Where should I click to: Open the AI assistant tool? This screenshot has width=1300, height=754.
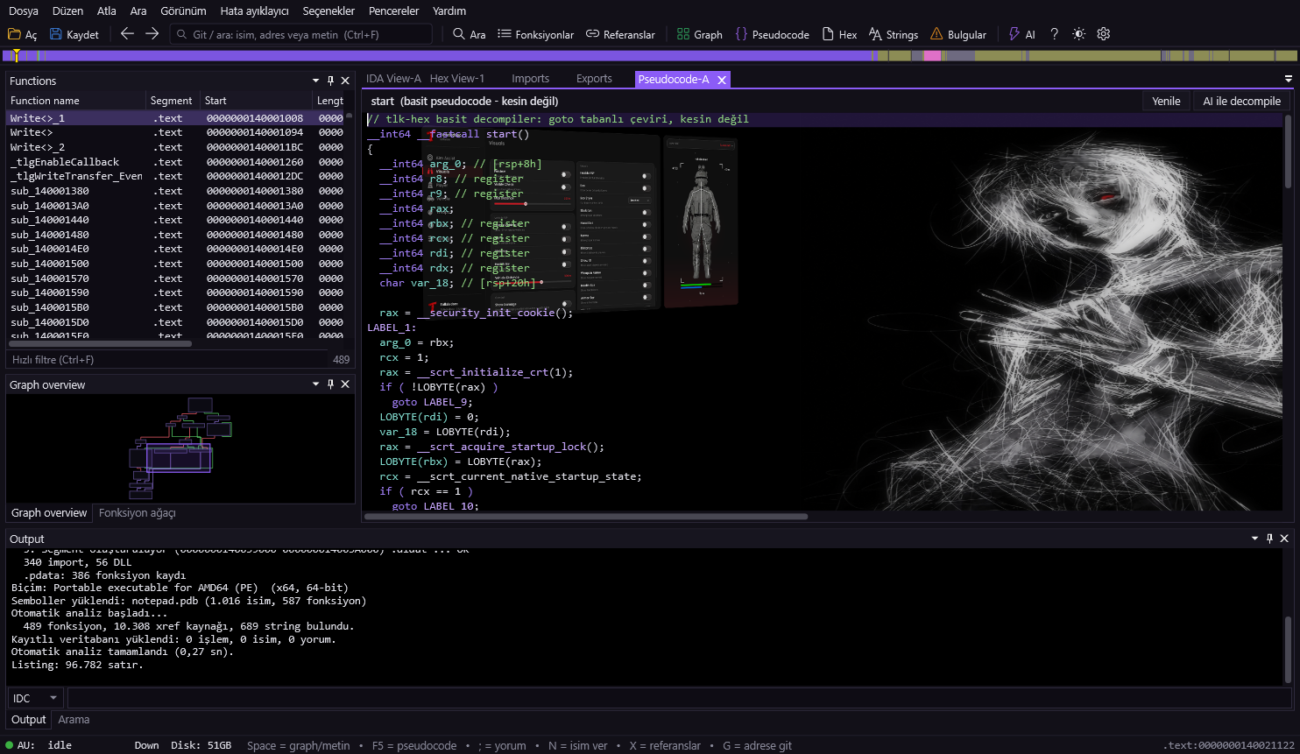click(1021, 34)
